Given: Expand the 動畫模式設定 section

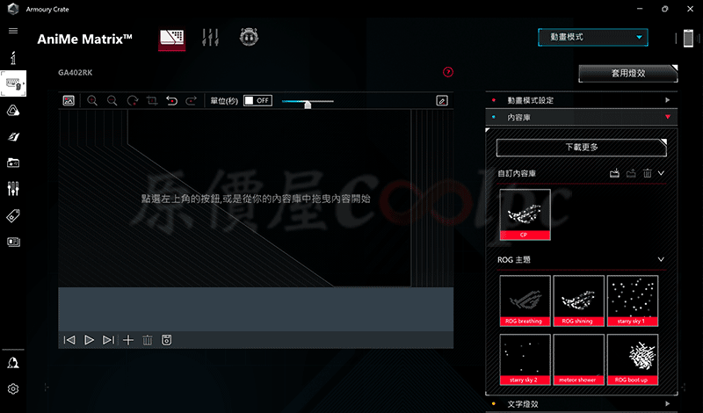Looking at the screenshot, I should click(x=582, y=100).
